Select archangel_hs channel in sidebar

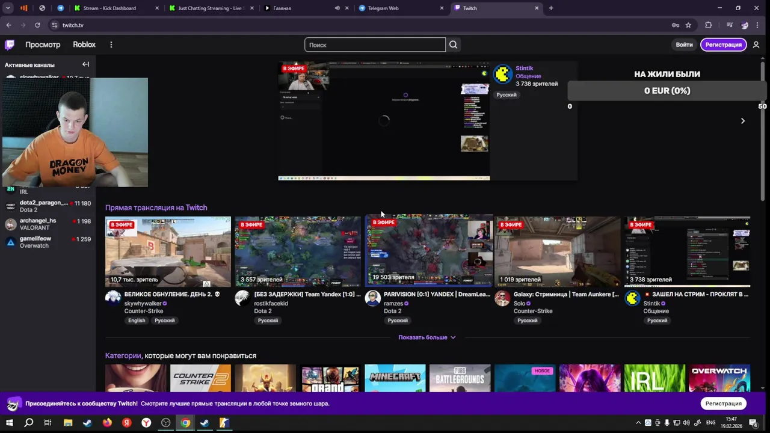click(48, 224)
